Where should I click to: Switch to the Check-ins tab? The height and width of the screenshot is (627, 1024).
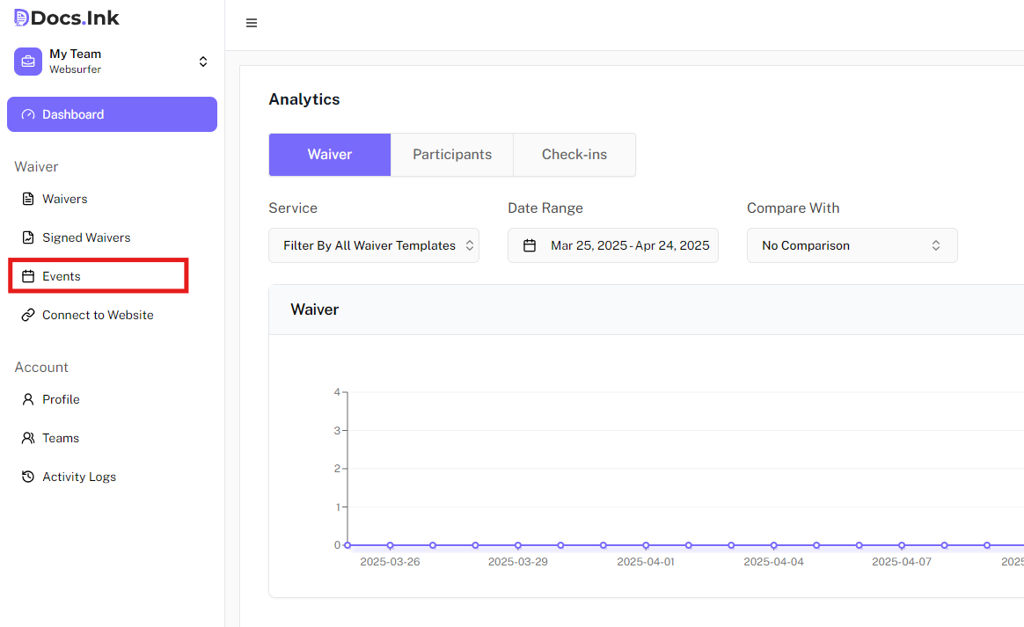click(574, 155)
